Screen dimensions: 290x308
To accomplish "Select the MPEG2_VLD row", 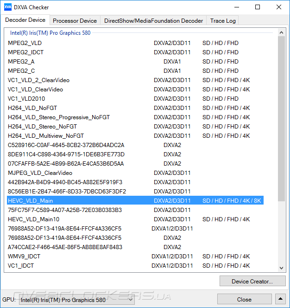I will point(135,43).
